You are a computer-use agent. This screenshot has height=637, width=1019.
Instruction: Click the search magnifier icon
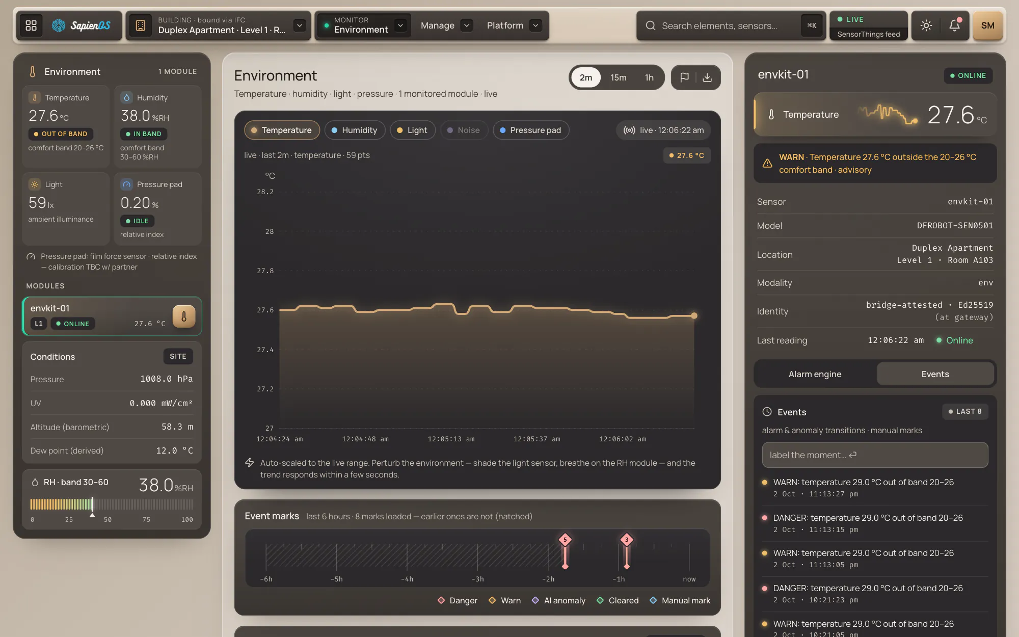pyautogui.click(x=651, y=25)
